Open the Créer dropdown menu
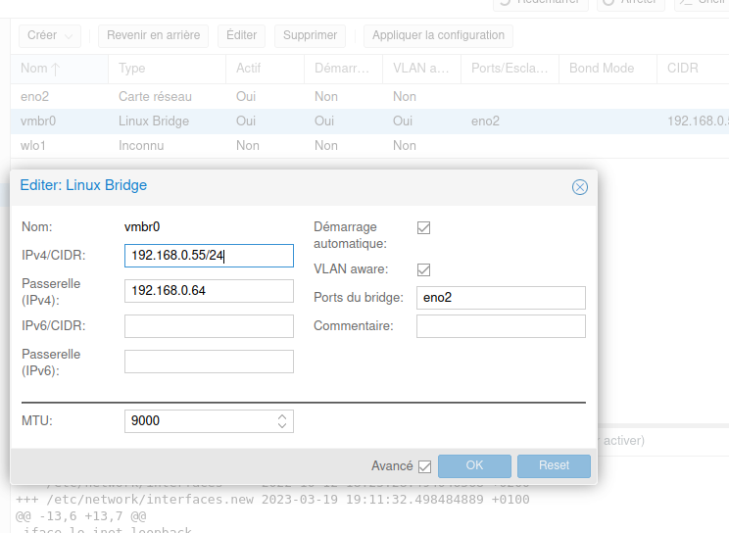 point(49,35)
